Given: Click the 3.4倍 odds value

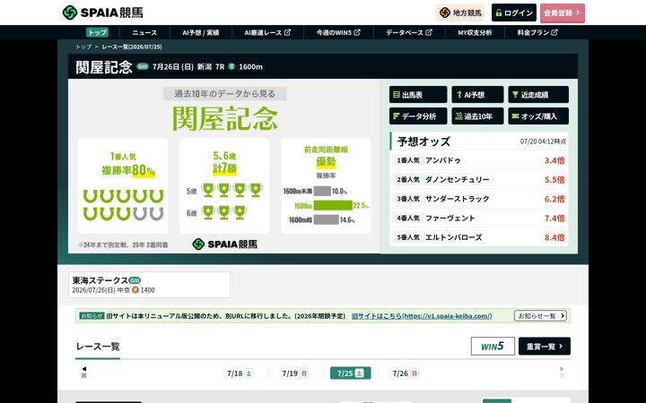Looking at the screenshot, I should tap(554, 160).
